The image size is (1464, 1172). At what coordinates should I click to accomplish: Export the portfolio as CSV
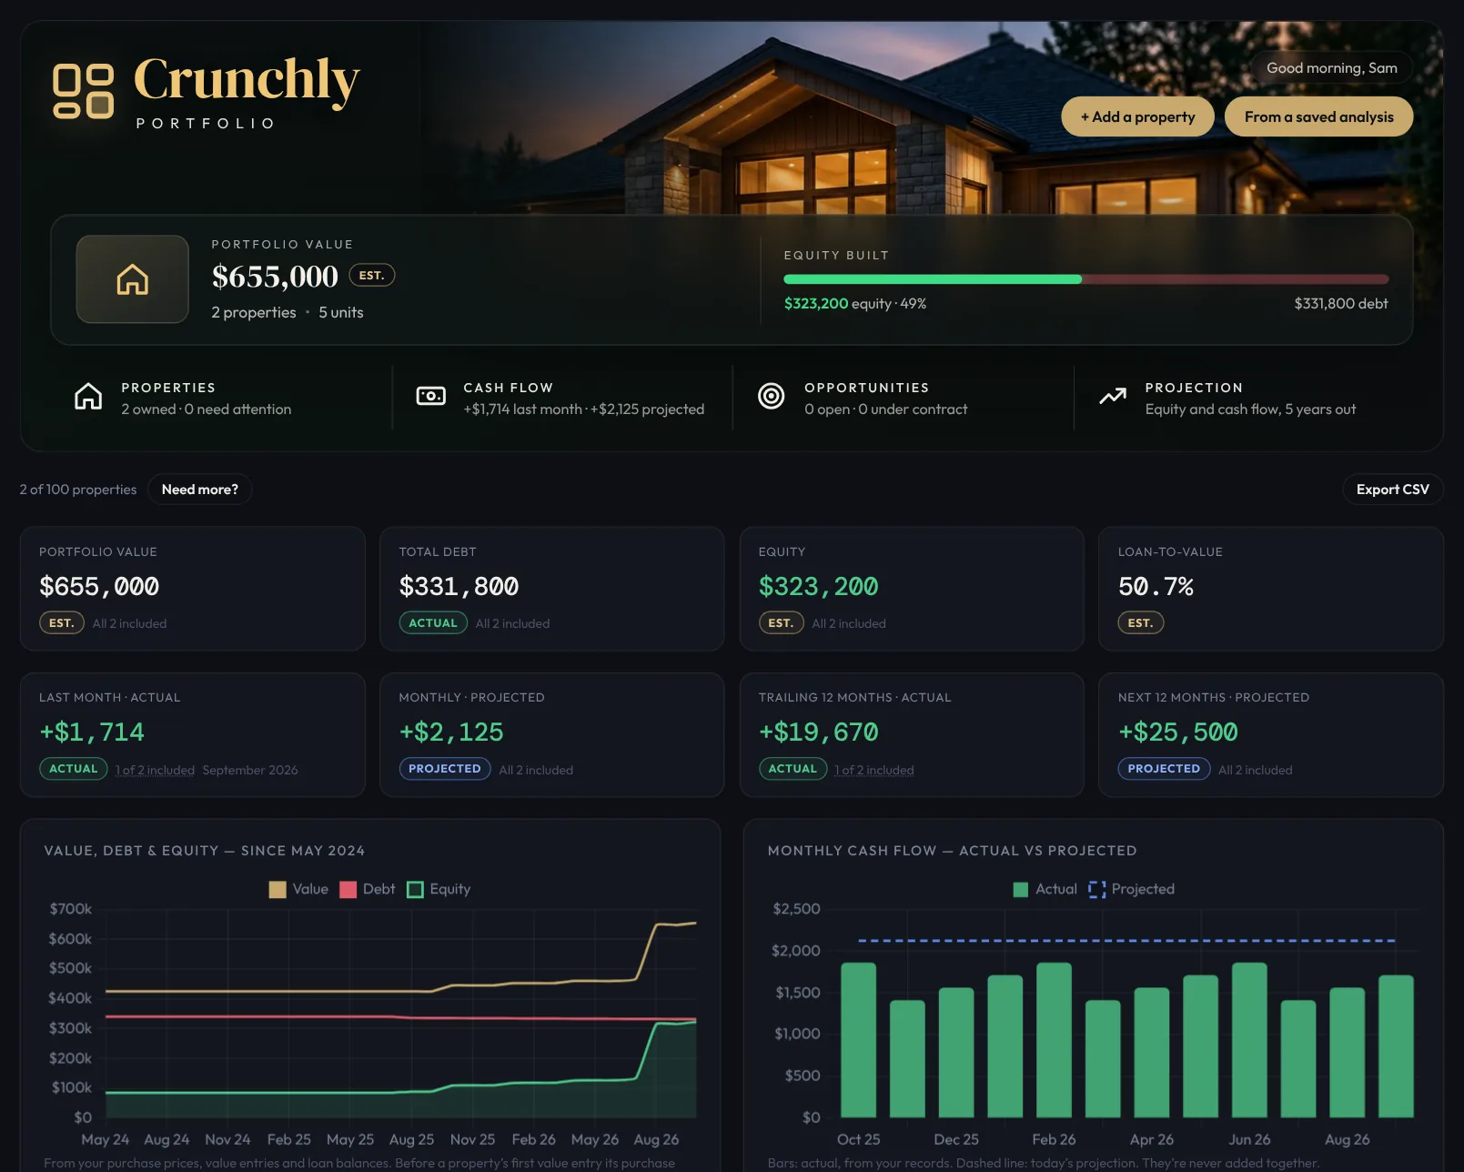(1392, 490)
